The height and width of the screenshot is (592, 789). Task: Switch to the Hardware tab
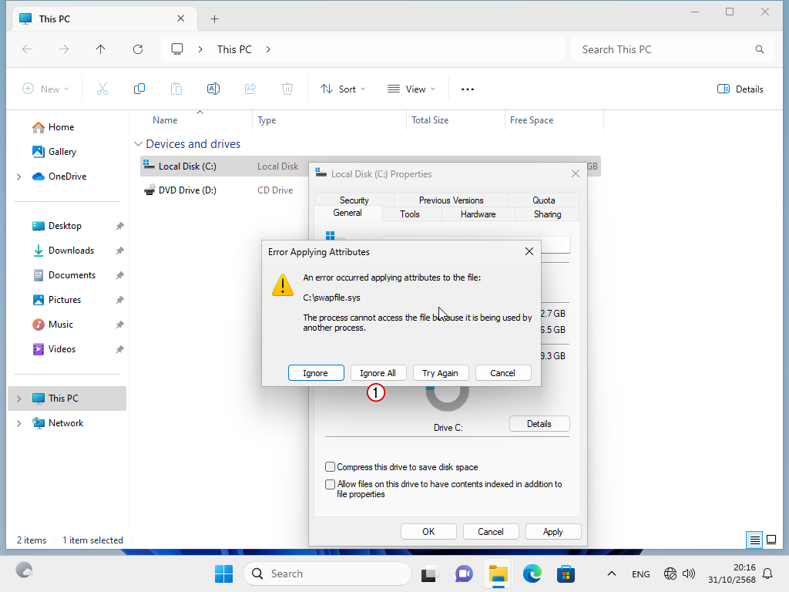(x=478, y=214)
